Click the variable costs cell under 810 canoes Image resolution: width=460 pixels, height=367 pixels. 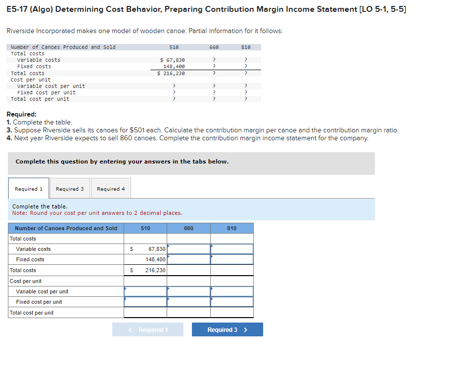click(x=232, y=249)
